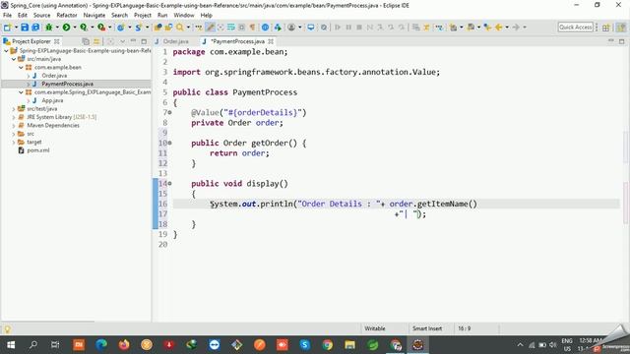
Task: Click the Open Perspective icon
Action: tap(606, 28)
